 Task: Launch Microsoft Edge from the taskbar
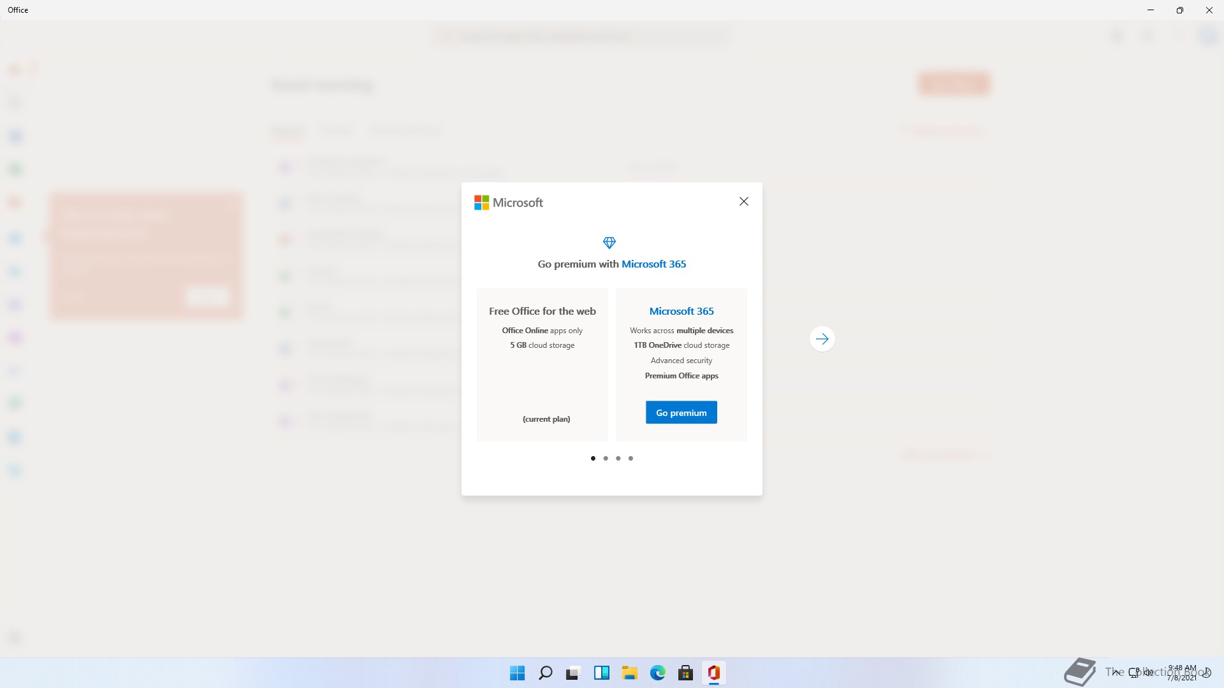click(657, 673)
